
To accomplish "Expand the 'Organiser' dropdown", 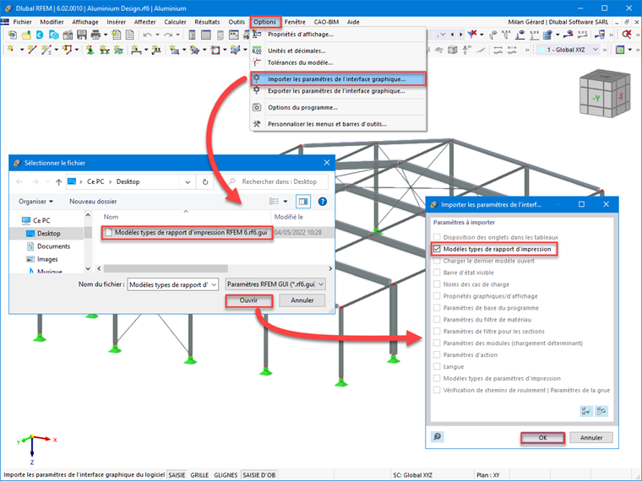I will pos(35,201).
